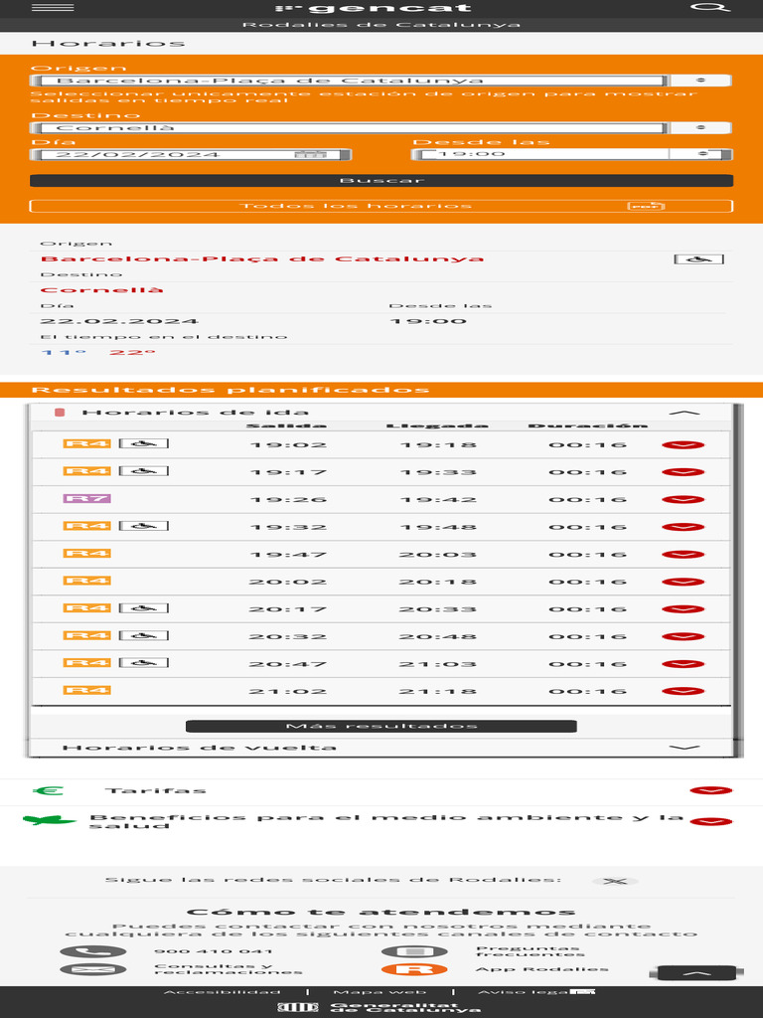Image resolution: width=763 pixels, height=1018 pixels.
Task: Open the Accesibilidad footer link
Action: [223, 992]
